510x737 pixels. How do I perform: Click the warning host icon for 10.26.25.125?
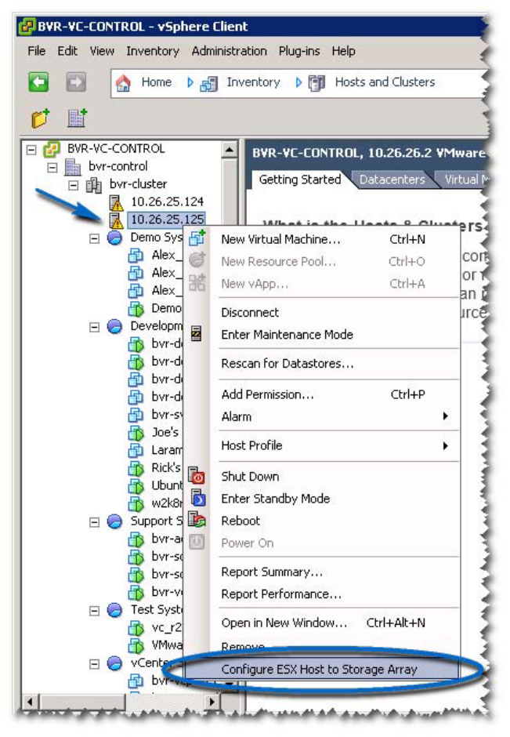(x=115, y=220)
